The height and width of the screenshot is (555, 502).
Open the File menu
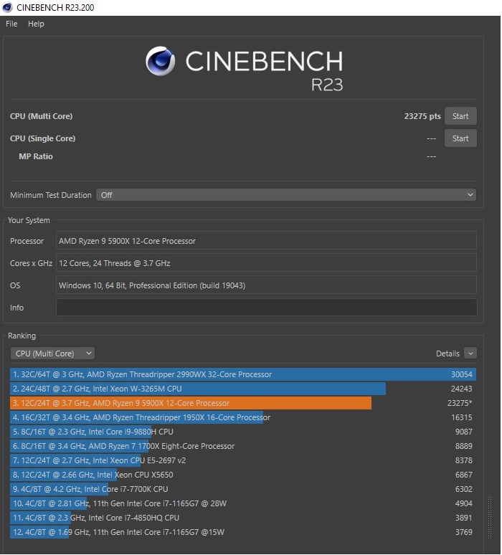(11, 24)
